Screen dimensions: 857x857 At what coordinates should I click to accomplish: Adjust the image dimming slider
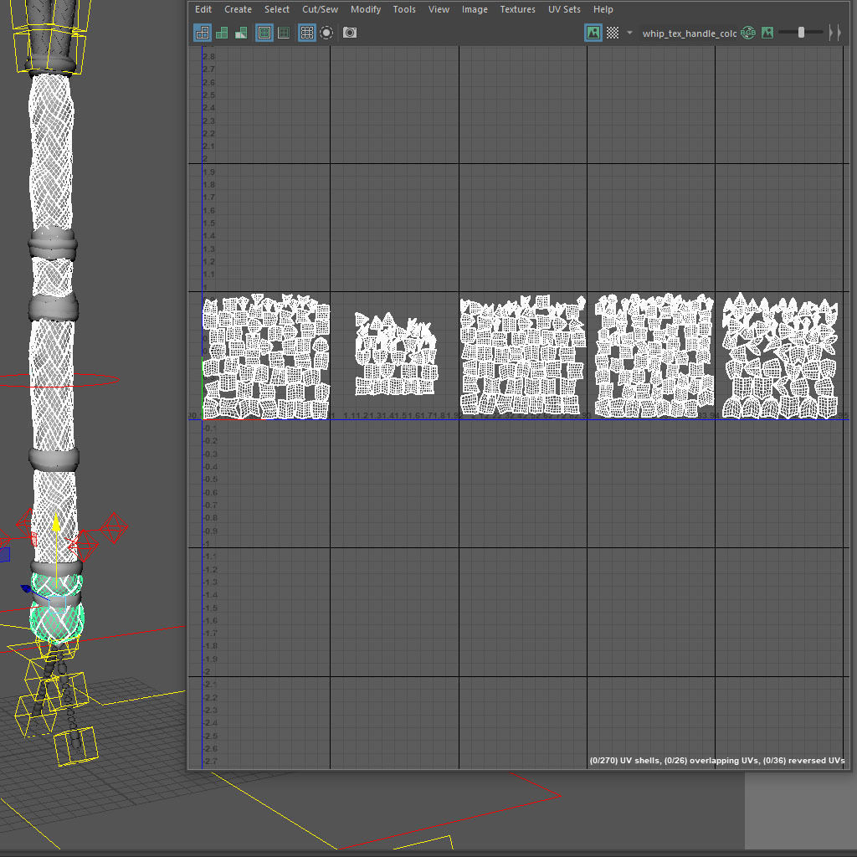tap(801, 33)
